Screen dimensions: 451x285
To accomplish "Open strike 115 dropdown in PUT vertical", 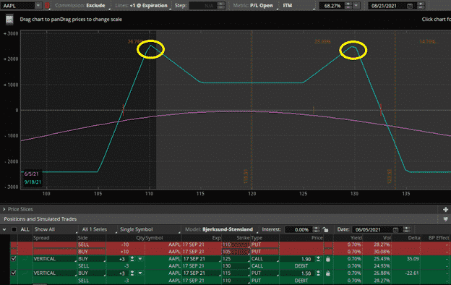I will (236, 273).
